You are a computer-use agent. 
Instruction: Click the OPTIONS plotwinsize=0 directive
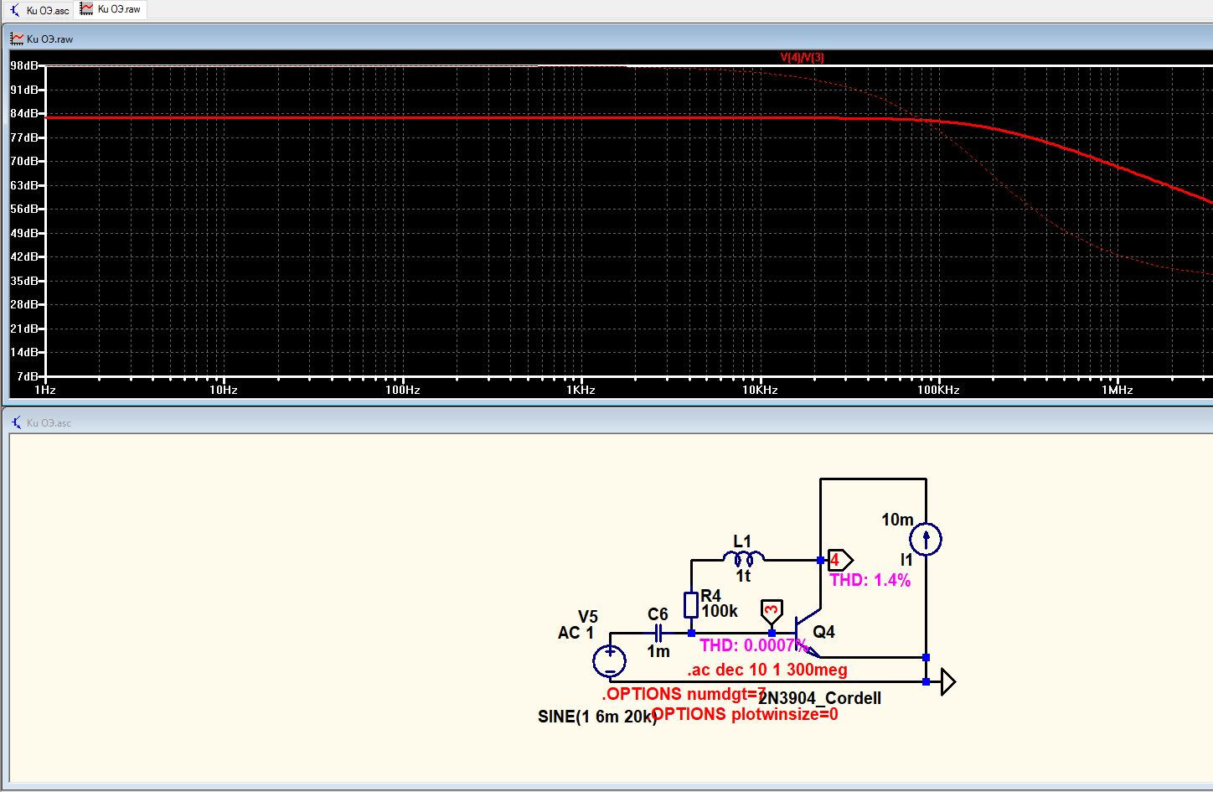(745, 714)
